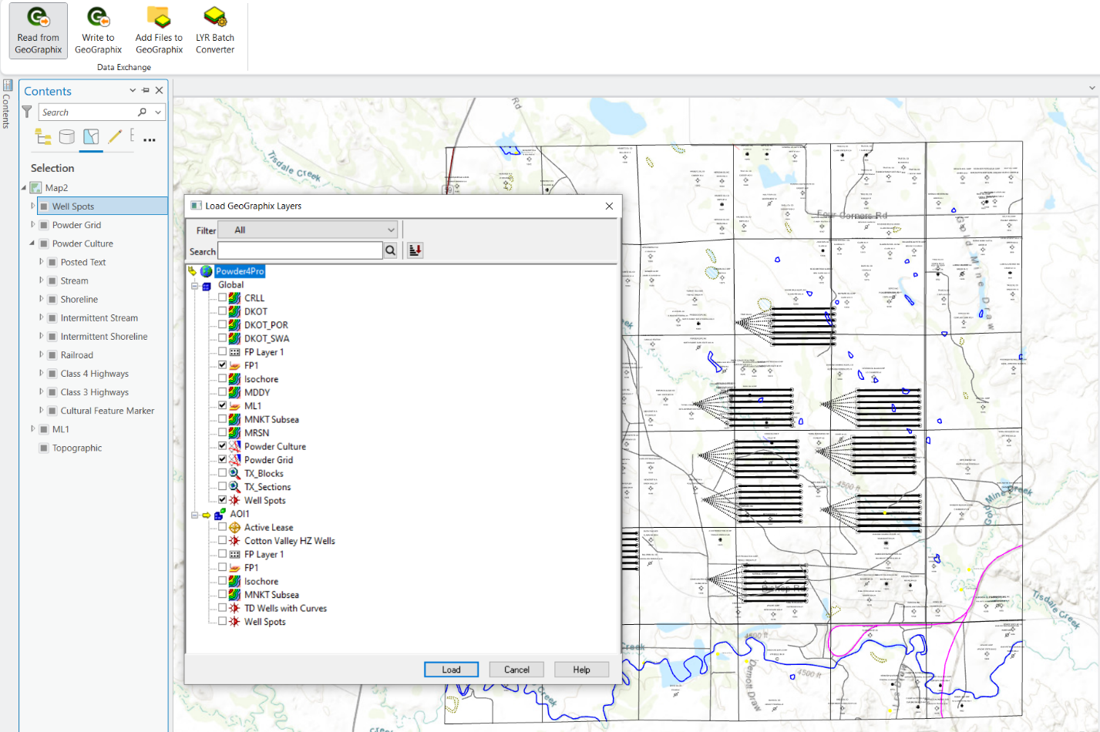The image size is (1100, 732).
Task: Click the Global FP Layer 1 grid icon
Action: [234, 352]
